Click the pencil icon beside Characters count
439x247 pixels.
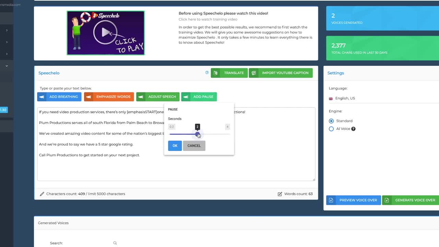(x=42, y=194)
